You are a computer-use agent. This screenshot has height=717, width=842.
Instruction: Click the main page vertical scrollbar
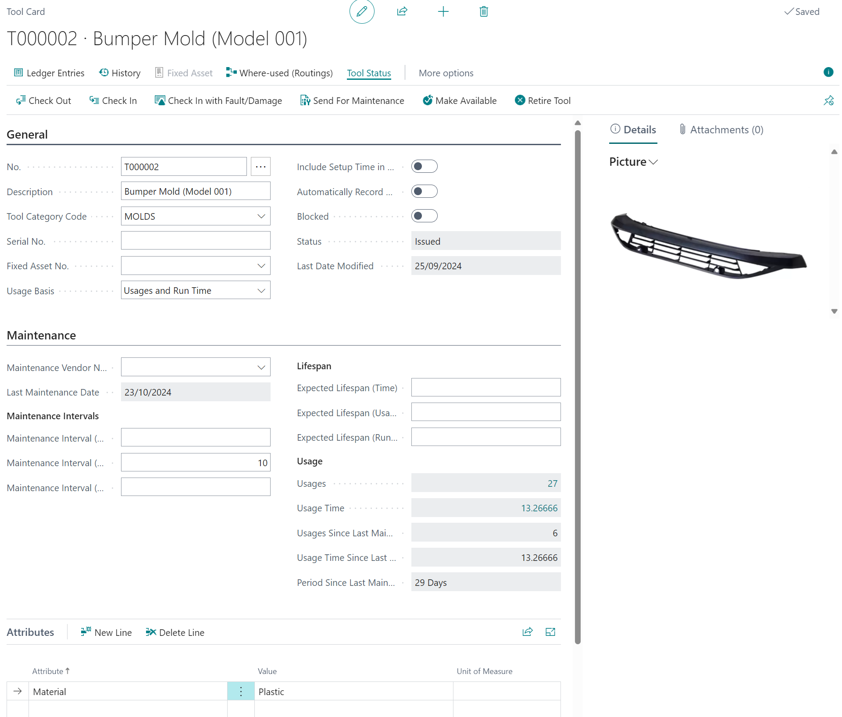point(578,386)
